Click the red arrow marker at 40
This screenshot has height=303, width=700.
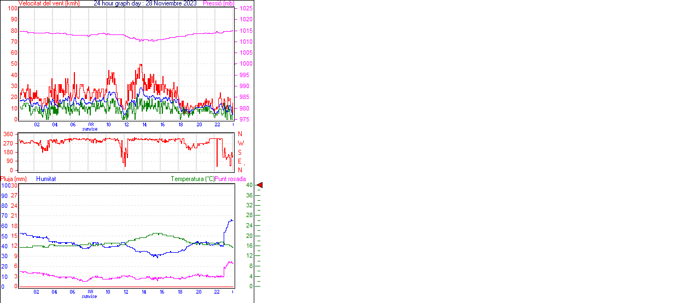pos(260,185)
